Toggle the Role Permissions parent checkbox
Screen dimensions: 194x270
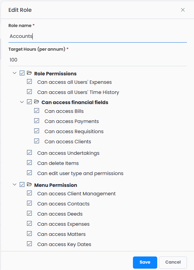pos(22,73)
